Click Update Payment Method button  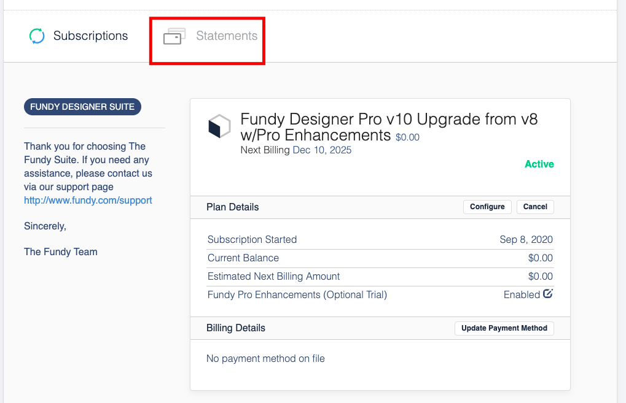(x=504, y=328)
